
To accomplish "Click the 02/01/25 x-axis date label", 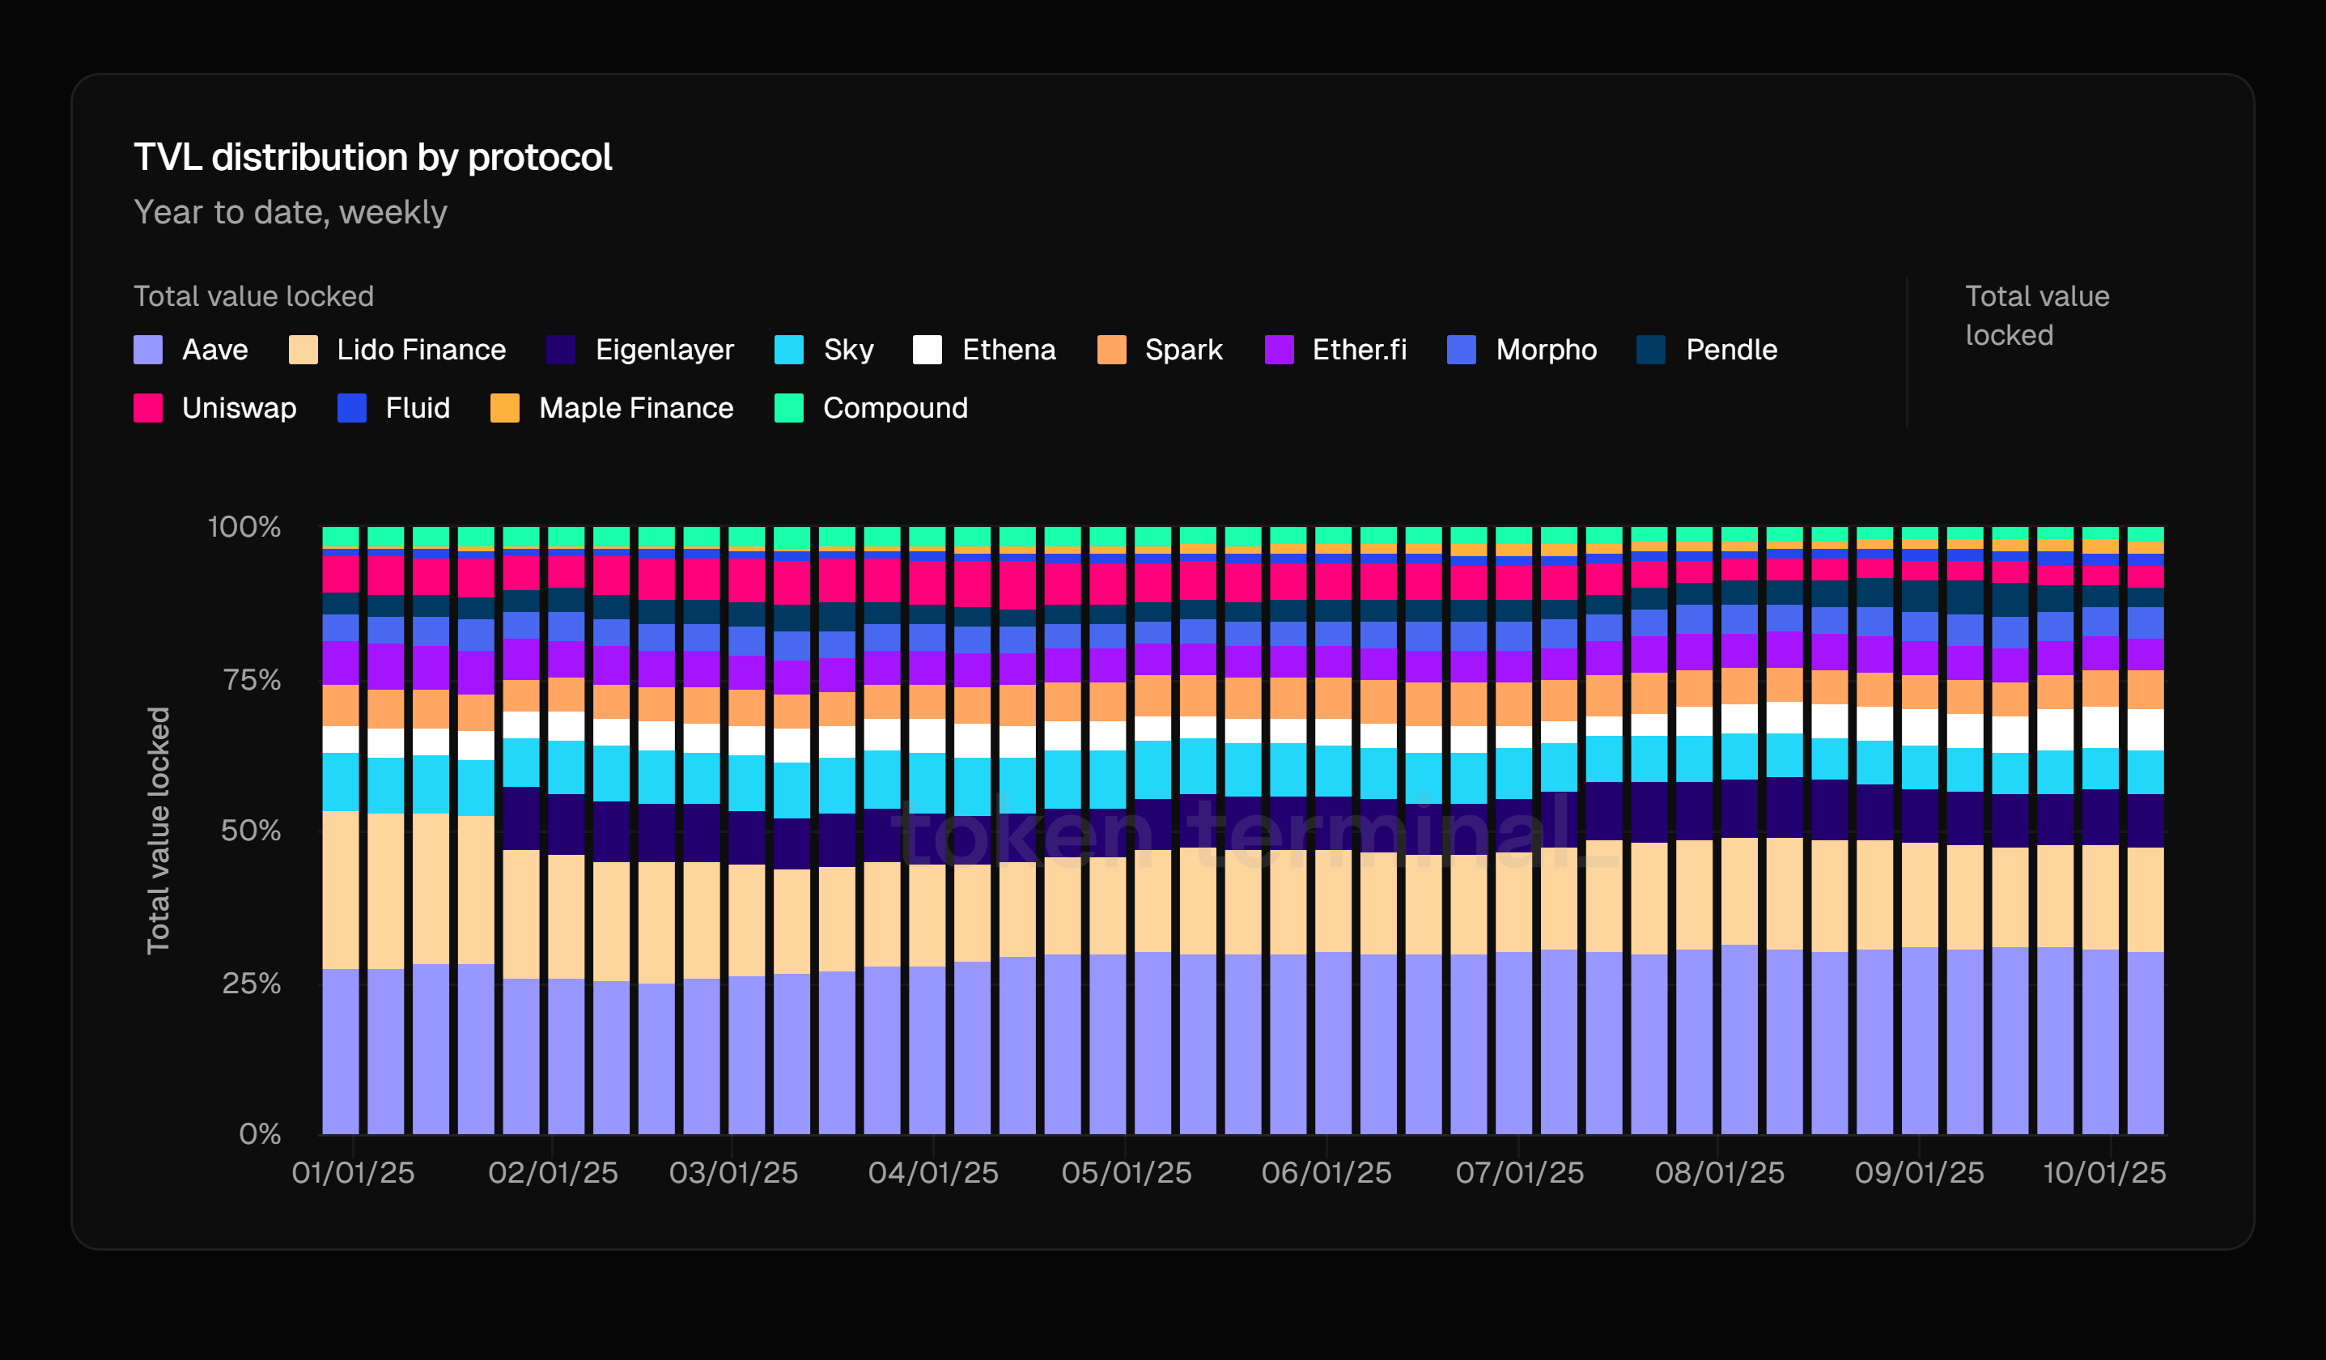I will tap(553, 1172).
